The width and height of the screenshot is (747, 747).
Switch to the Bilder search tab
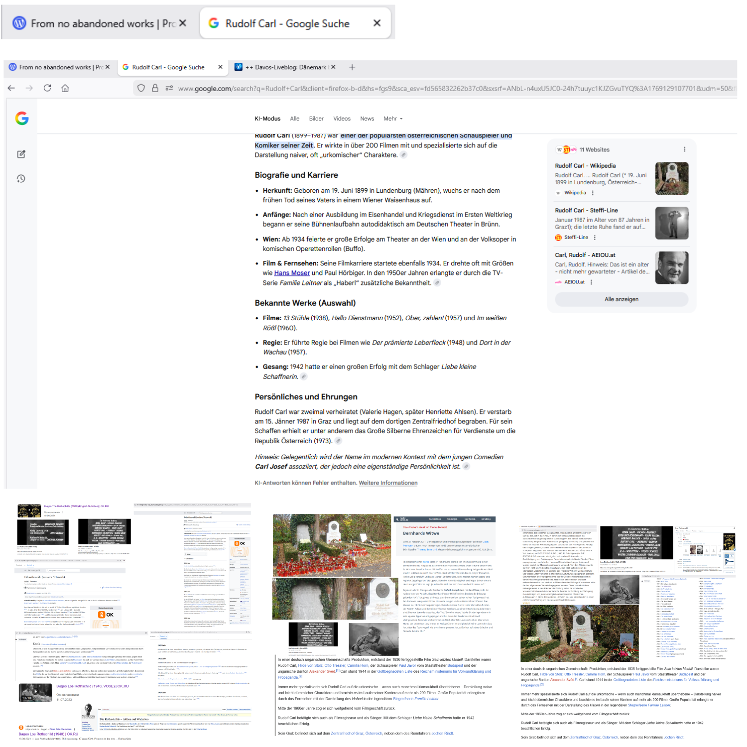pyautogui.click(x=316, y=119)
